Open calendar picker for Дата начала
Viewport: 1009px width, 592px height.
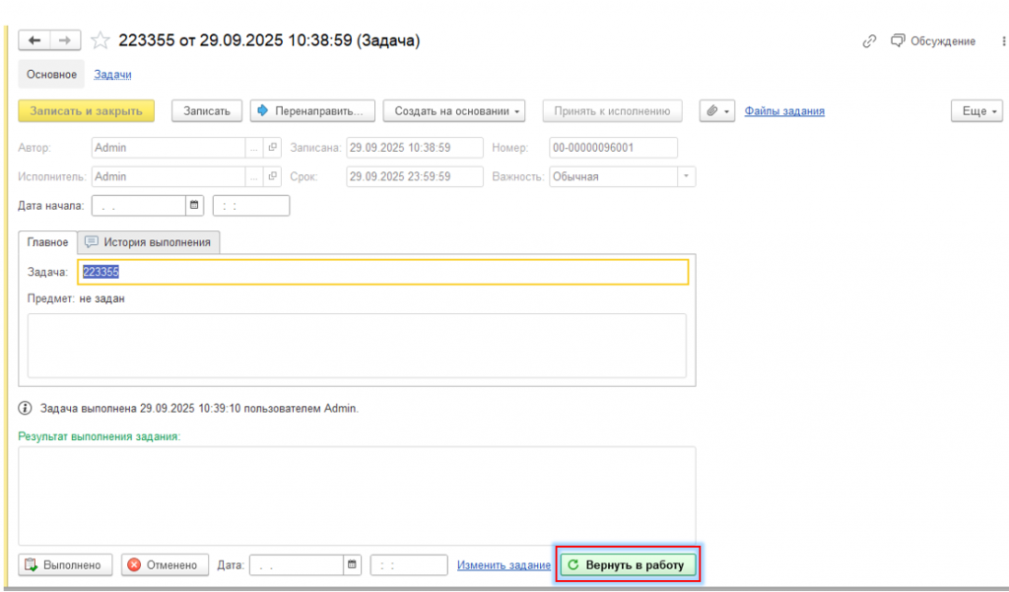tap(194, 206)
